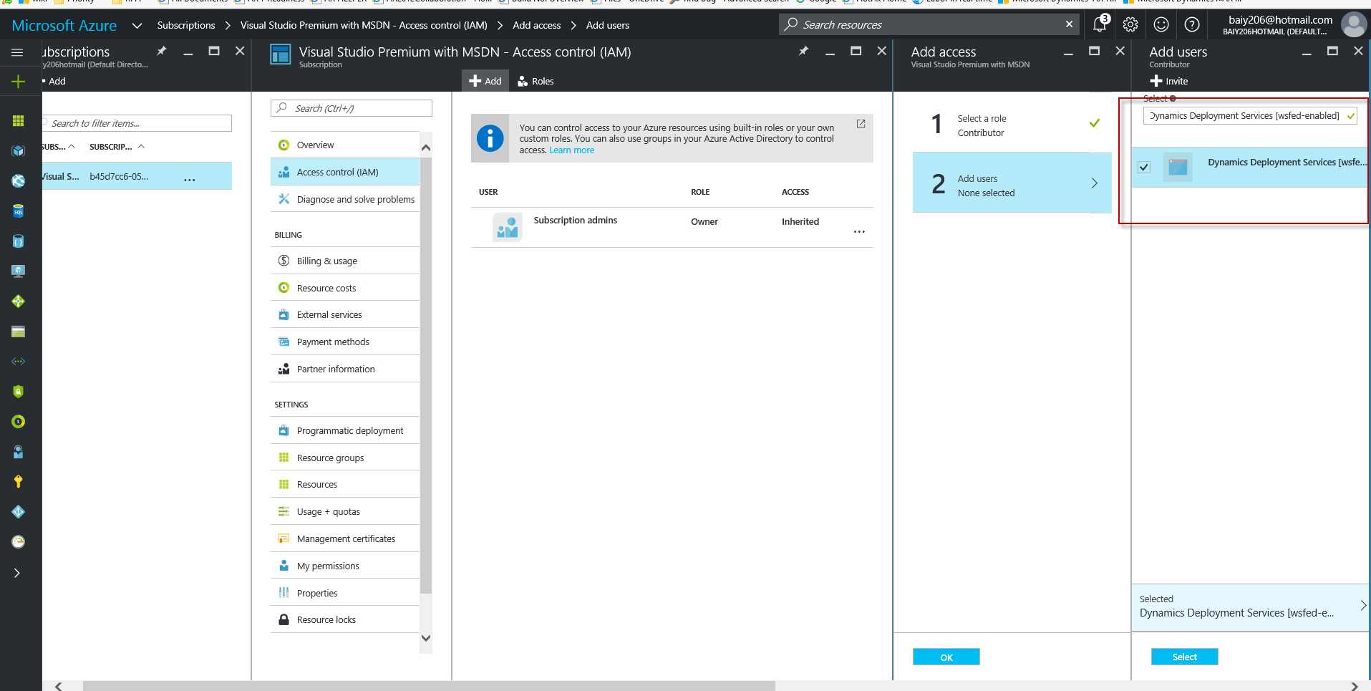
Task: Open the notifications bell icon
Action: point(1100,25)
